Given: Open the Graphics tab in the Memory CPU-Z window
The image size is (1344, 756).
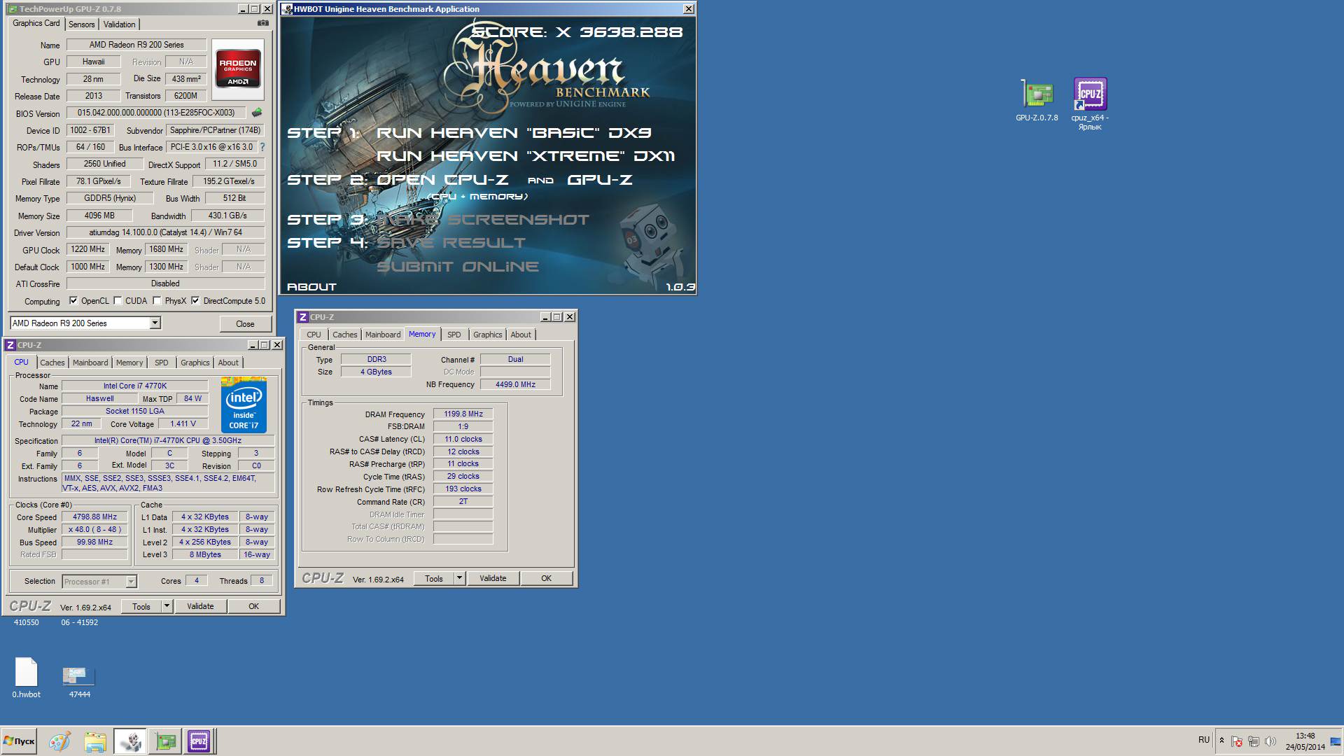Looking at the screenshot, I should (x=487, y=335).
